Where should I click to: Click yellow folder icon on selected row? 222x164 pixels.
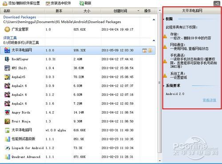click(150, 50)
